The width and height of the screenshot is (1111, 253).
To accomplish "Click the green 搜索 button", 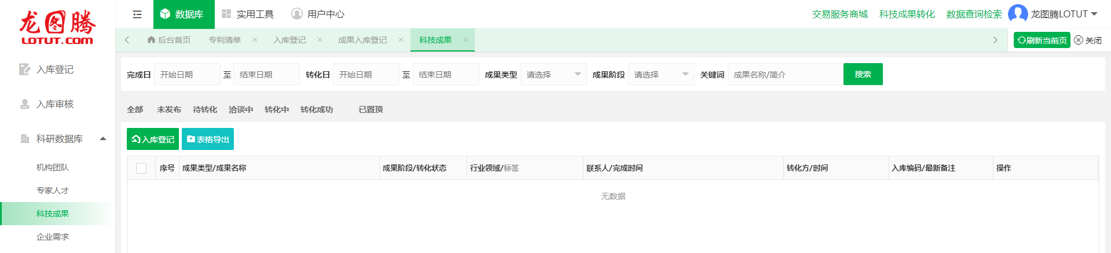I will (x=863, y=74).
